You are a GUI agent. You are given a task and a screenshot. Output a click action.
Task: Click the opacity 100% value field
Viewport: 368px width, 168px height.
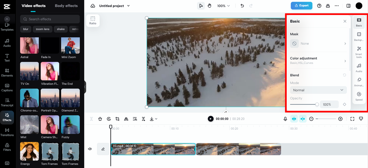pyautogui.click(x=329, y=104)
